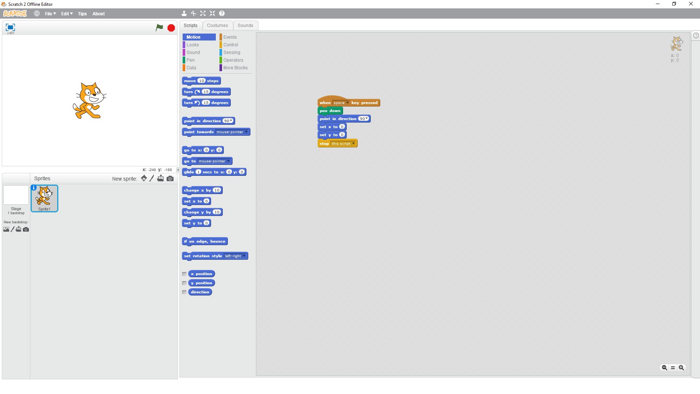Switch stage to full screen mode
The height and width of the screenshot is (394, 700).
(10, 27)
